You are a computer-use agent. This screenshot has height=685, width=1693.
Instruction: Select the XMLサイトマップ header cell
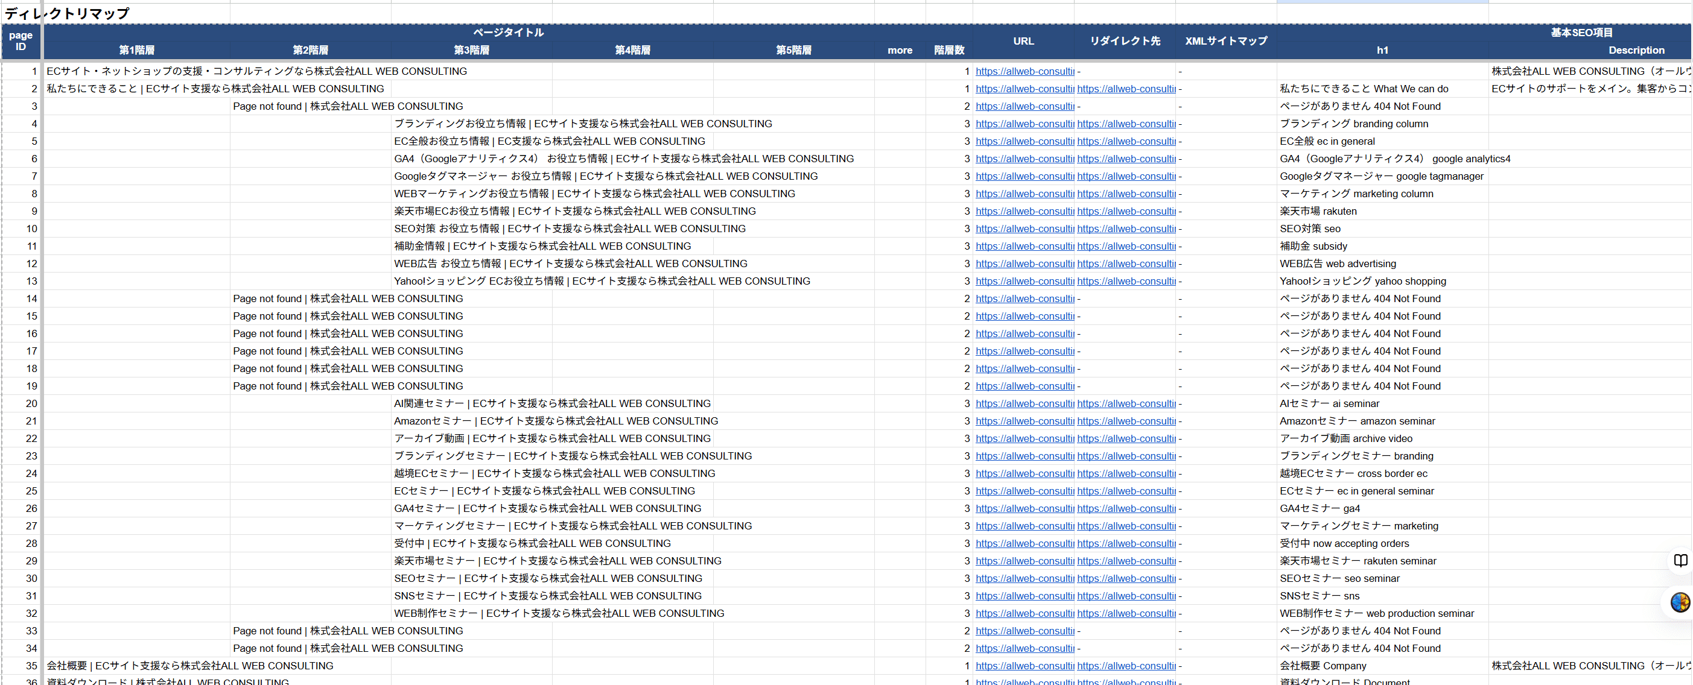(x=1226, y=41)
